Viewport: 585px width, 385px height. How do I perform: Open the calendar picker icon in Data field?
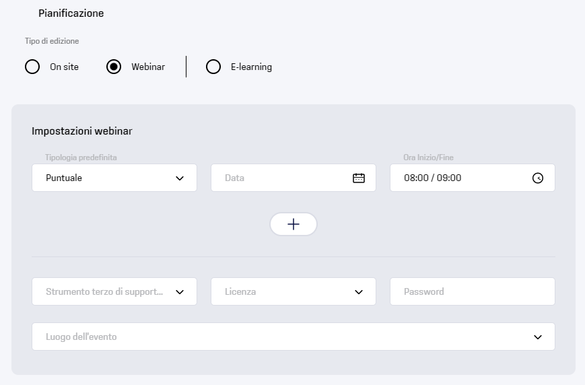(359, 178)
